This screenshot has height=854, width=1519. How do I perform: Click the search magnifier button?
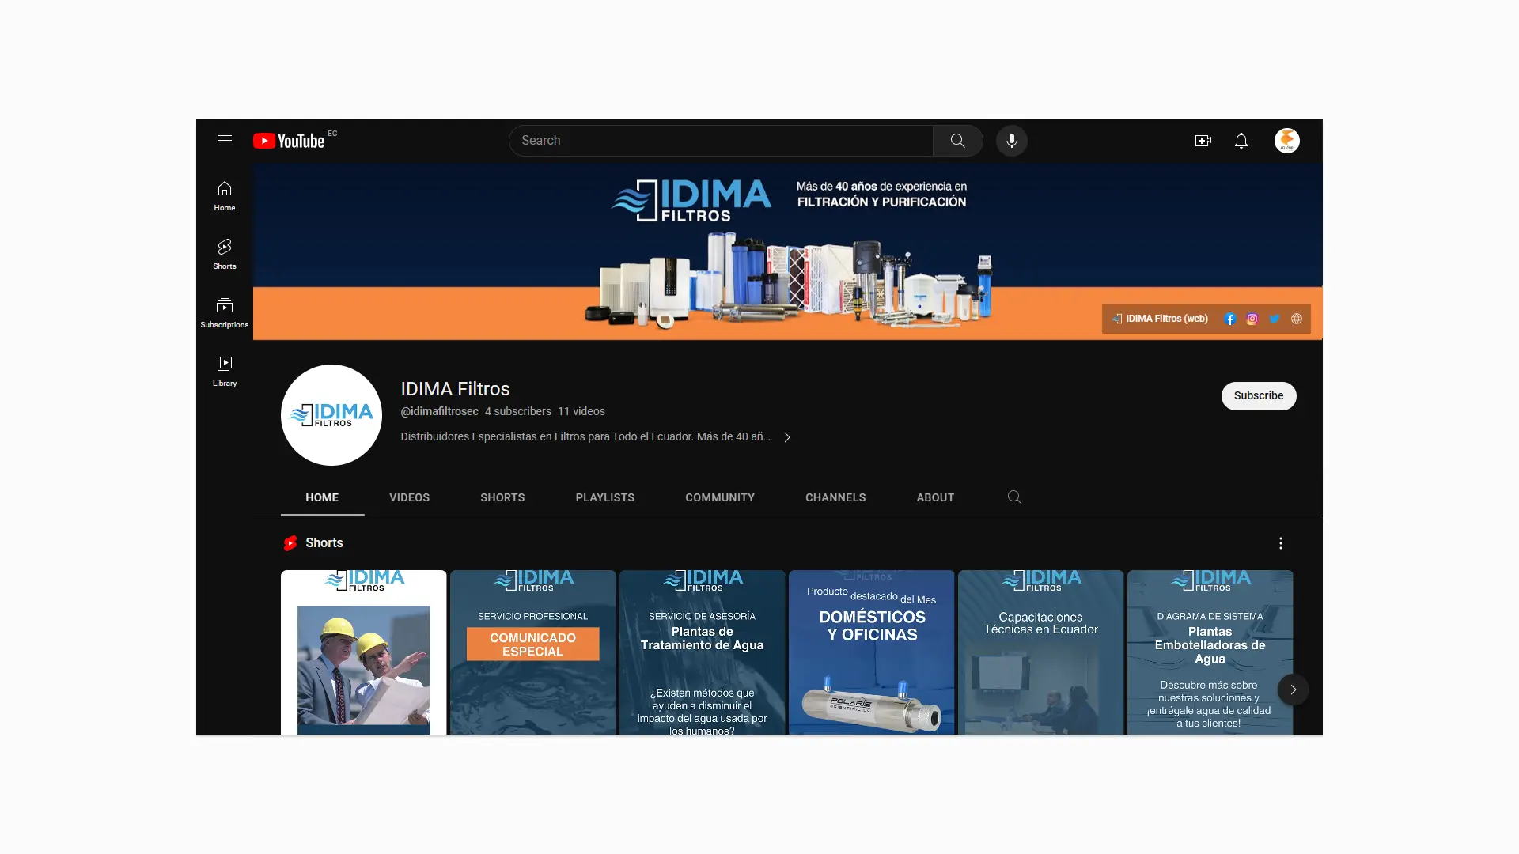click(x=957, y=141)
